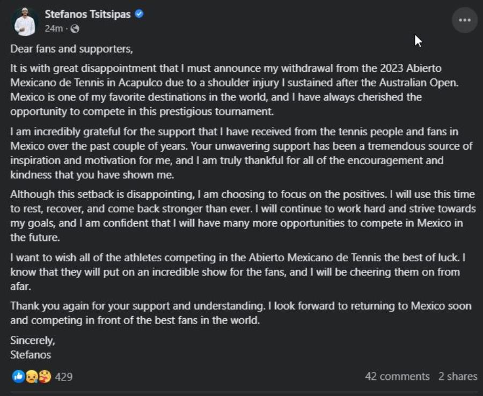Viewport: 483px width, 396px height.
Task: Open the 42 comments link
Action: (x=397, y=376)
